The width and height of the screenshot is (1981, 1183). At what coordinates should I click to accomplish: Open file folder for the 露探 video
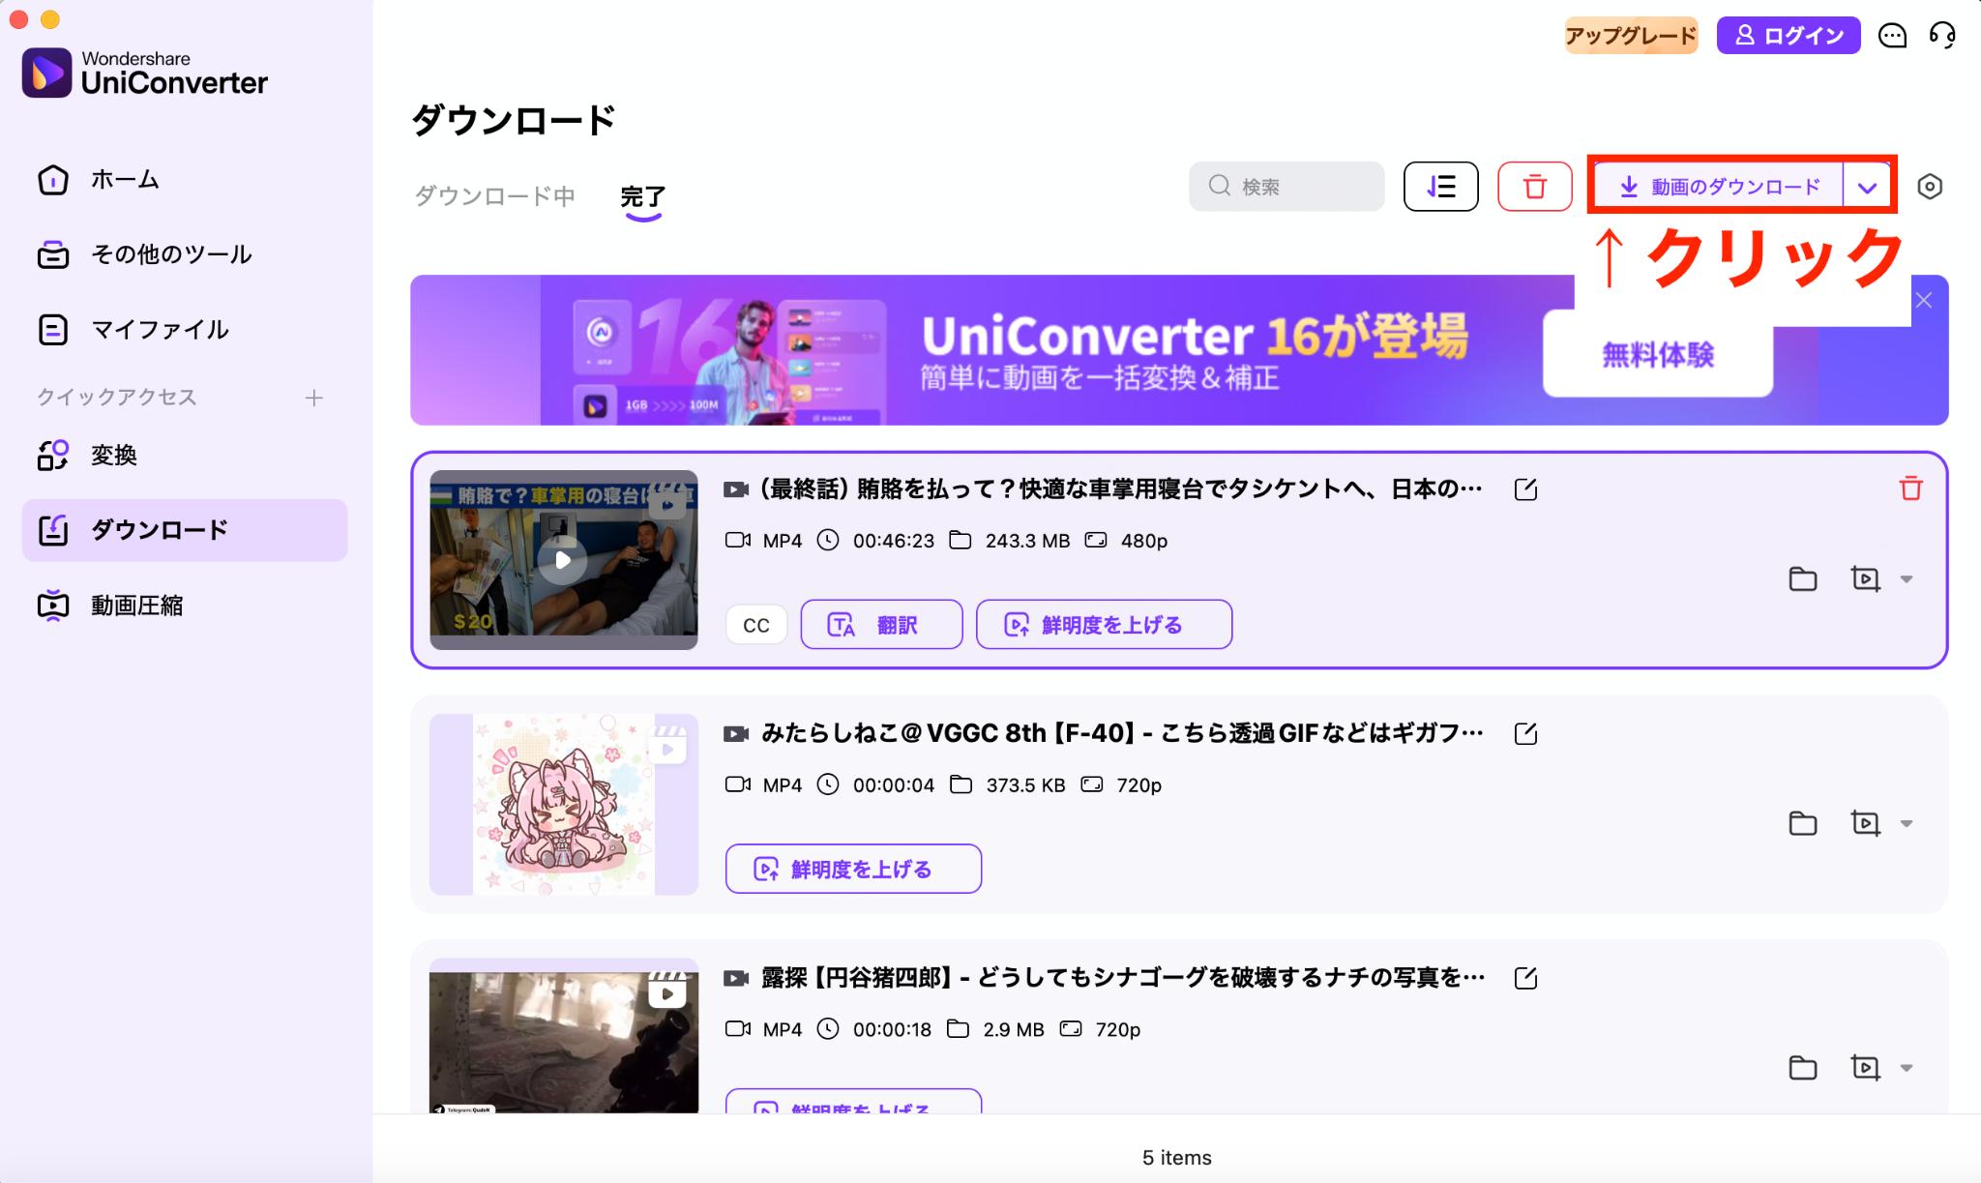[x=1803, y=1068]
